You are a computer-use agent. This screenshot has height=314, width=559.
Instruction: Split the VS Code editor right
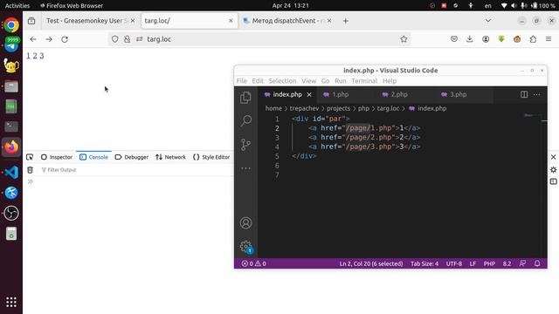pyautogui.click(x=524, y=94)
